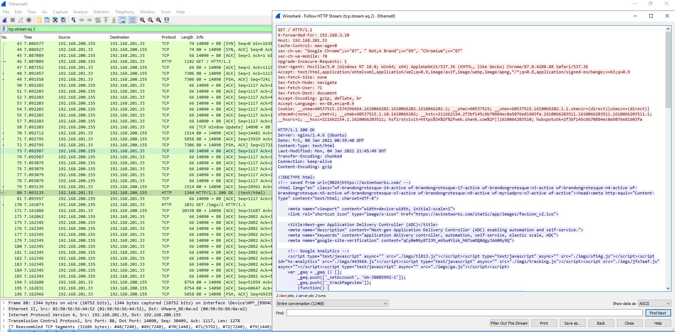
Task: Select packet 58 TCP Window Update row
Action: point(136,127)
